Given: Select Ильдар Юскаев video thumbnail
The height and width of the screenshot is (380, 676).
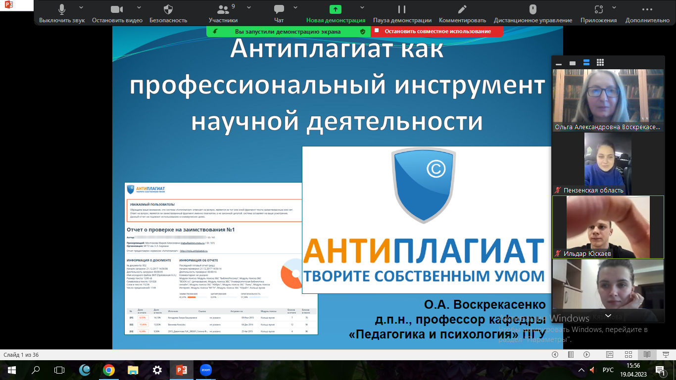Looking at the screenshot, I should [x=608, y=227].
